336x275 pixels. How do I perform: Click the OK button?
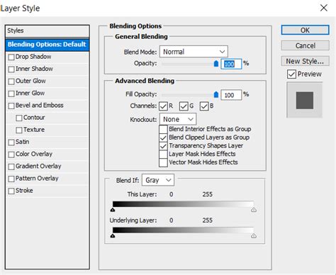coord(305,30)
